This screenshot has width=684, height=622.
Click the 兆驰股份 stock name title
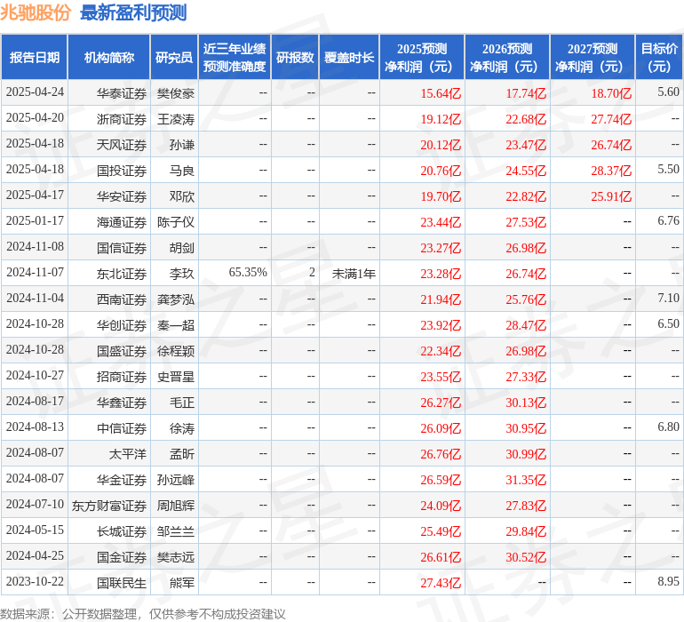point(36,12)
